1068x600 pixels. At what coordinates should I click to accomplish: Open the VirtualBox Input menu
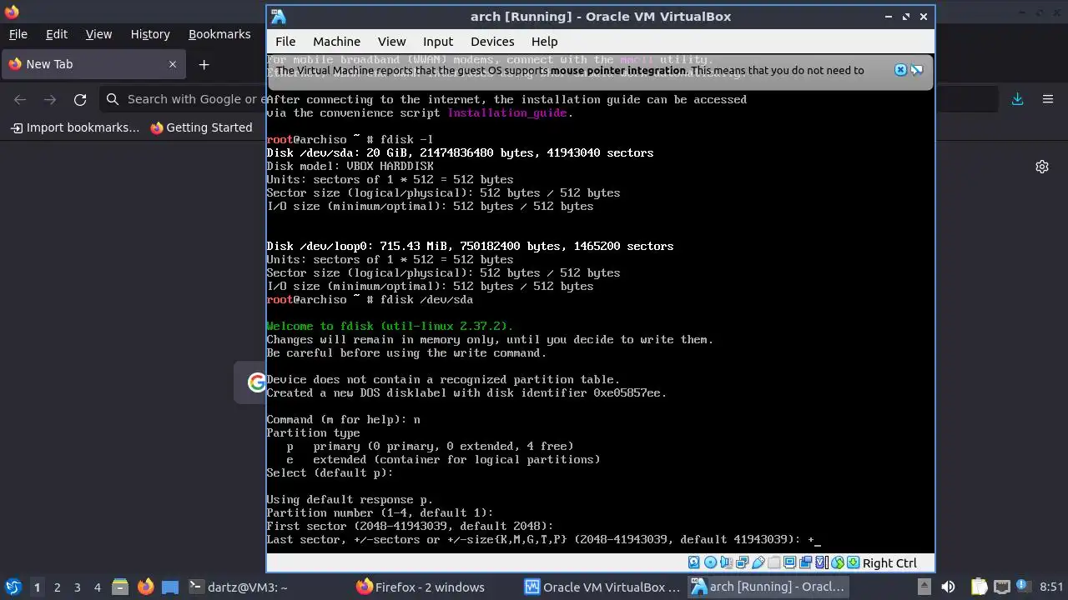[x=438, y=42]
